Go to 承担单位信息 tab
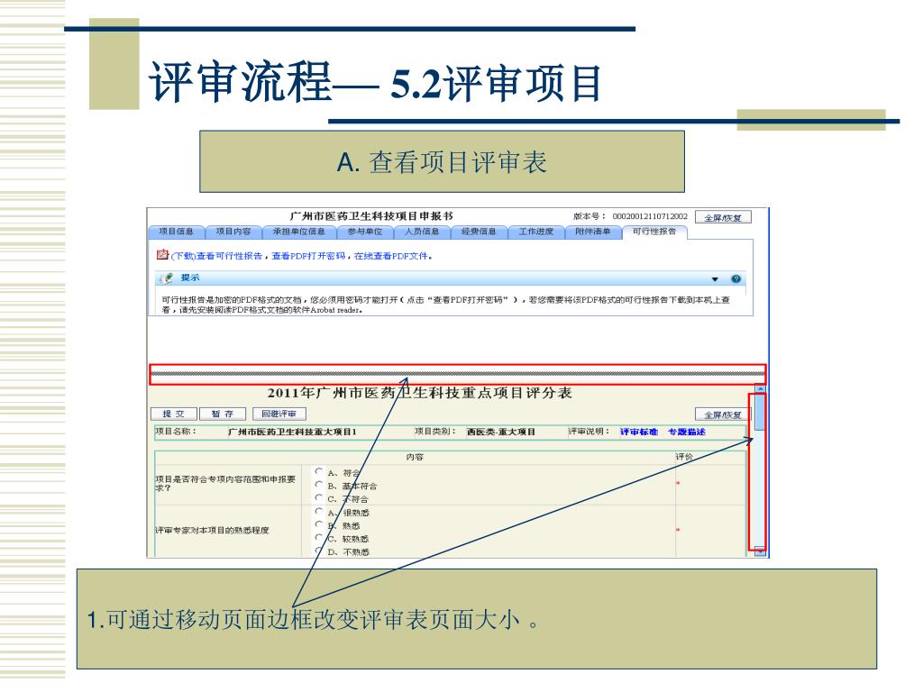This screenshot has width=923, height=692. (299, 232)
